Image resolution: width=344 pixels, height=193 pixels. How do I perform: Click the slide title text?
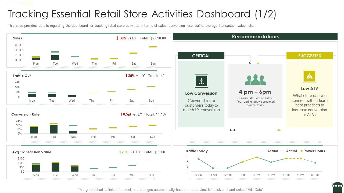coord(142,14)
